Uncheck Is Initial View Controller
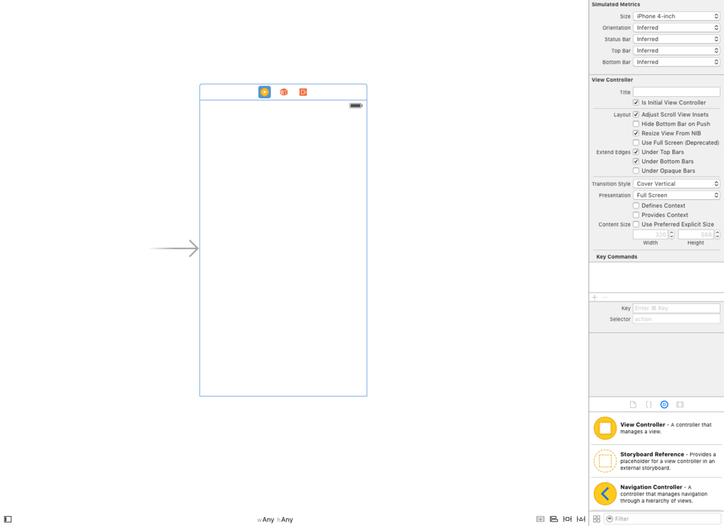 click(x=636, y=102)
